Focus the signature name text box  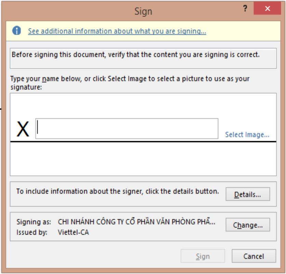pos(127,128)
